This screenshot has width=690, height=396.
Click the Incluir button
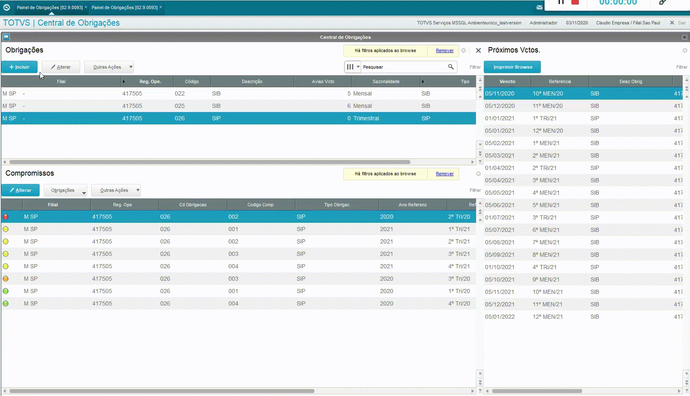point(19,67)
